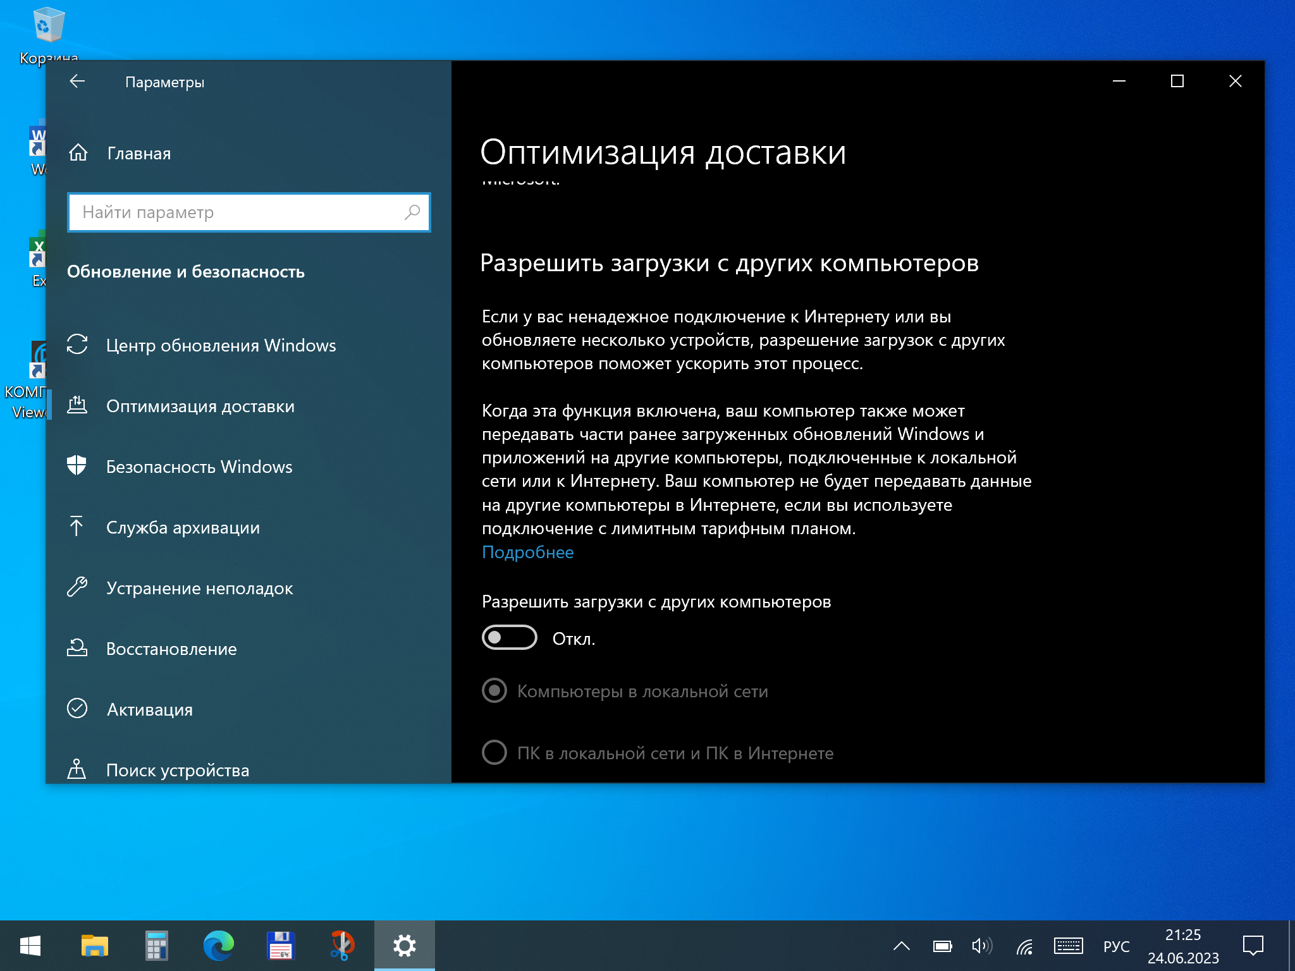Close the Параметры window
Image resolution: width=1295 pixels, height=971 pixels.
tap(1236, 81)
